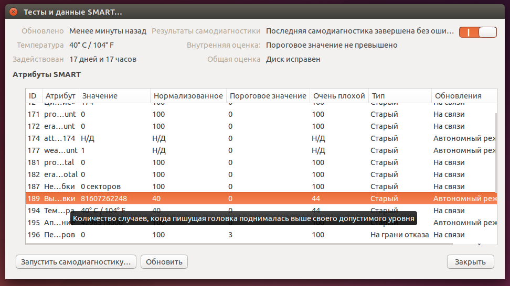Select the attribute row with ID 171
The image size is (510, 286).
(210, 114)
